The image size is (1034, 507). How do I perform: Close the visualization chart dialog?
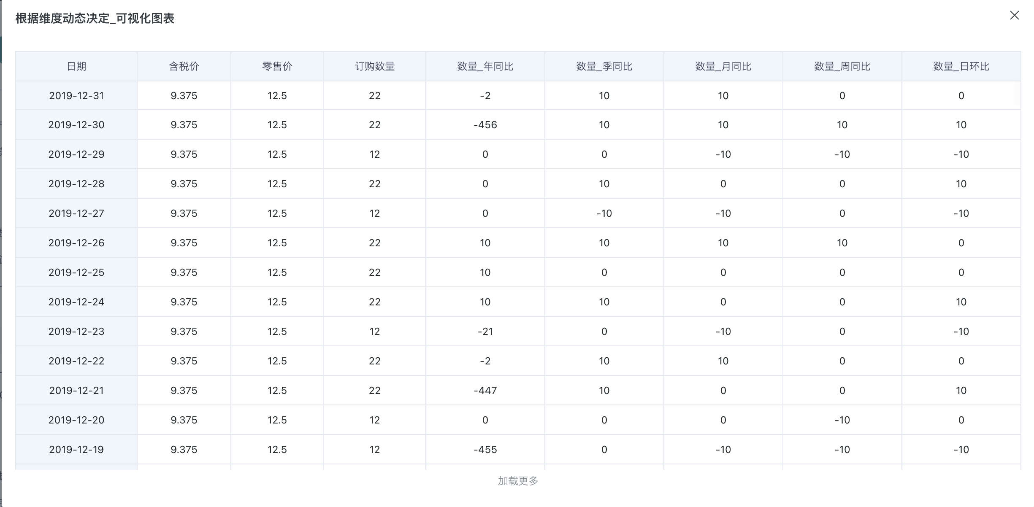pyautogui.click(x=1014, y=16)
